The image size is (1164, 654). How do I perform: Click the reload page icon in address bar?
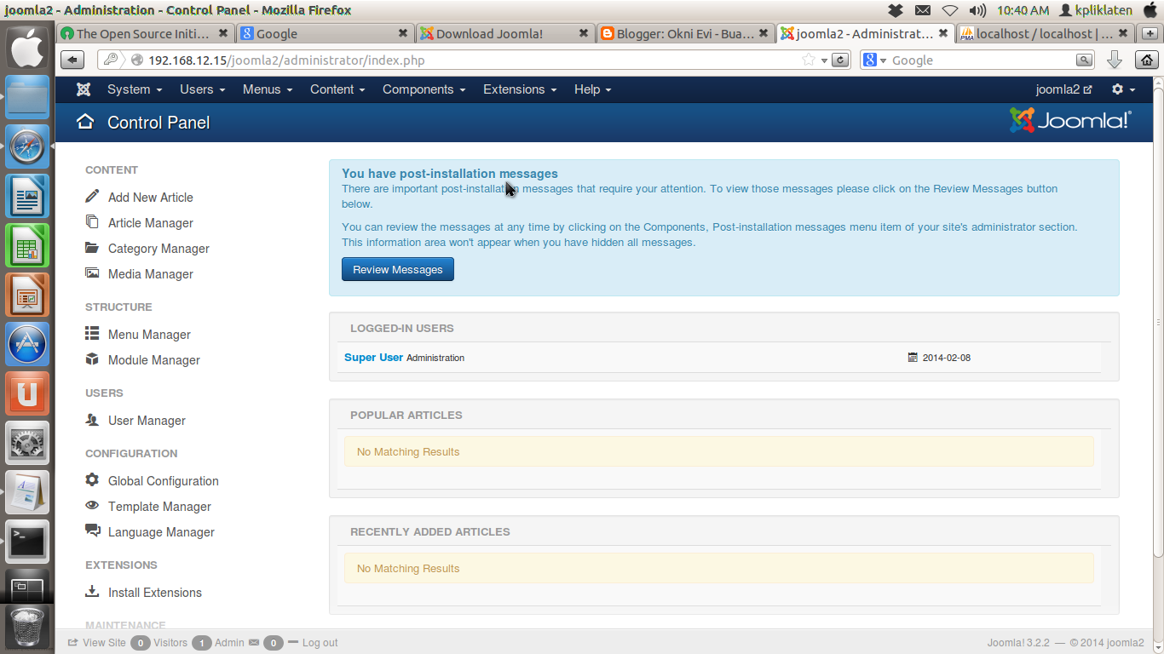[840, 60]
